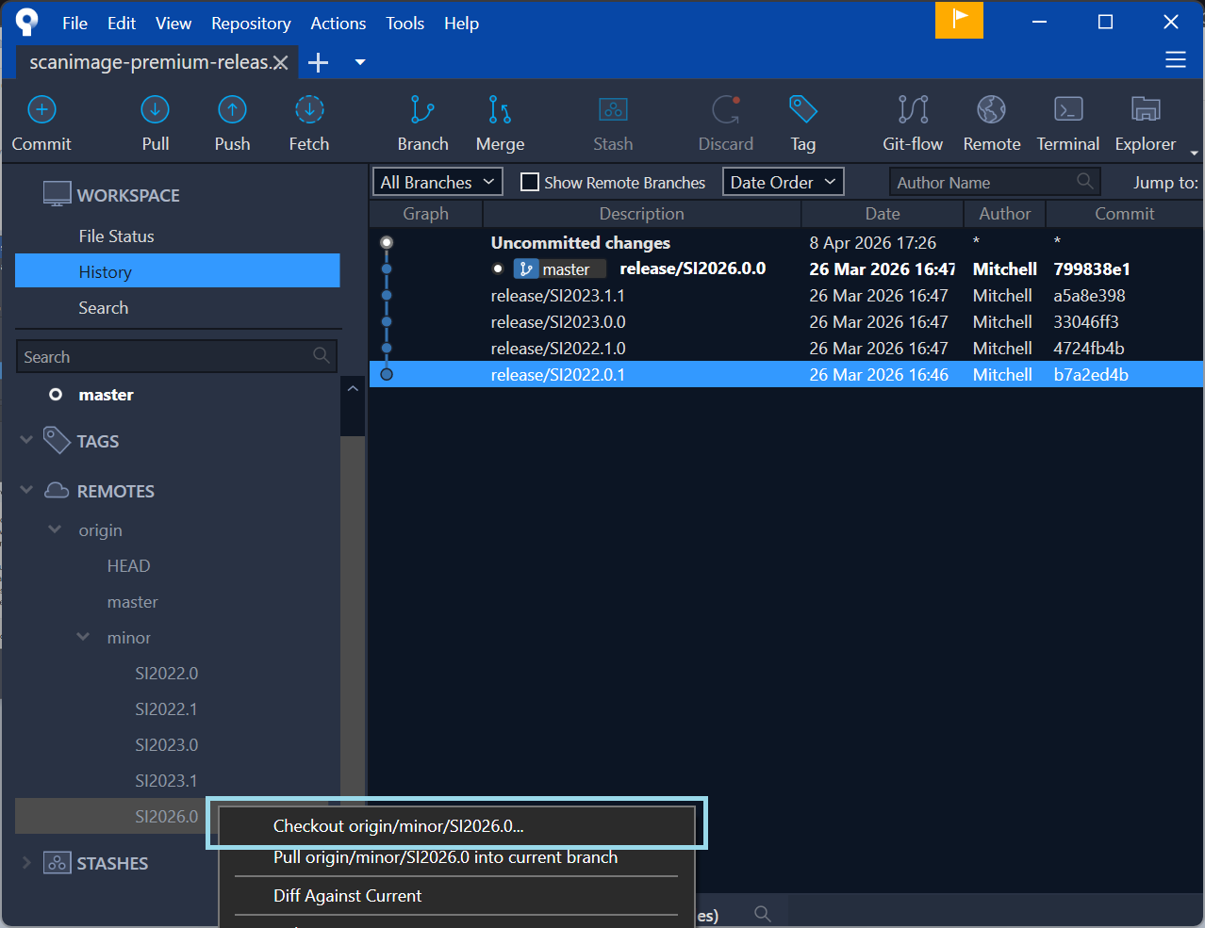
Task: Click the master branch label on commit
Action: (559, 269)
